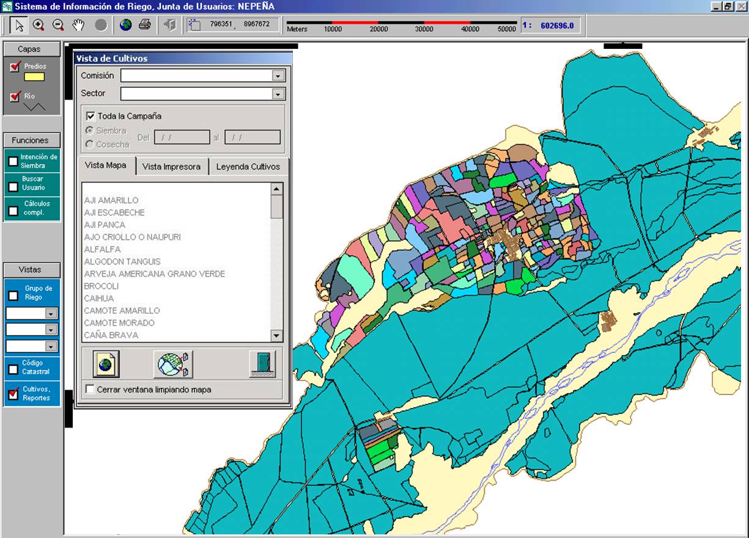Switch to the Vista Impresora tab

(171, 166)
